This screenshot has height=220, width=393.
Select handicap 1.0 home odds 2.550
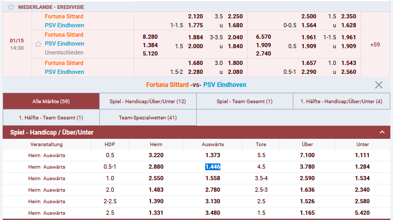pos(156,178)
